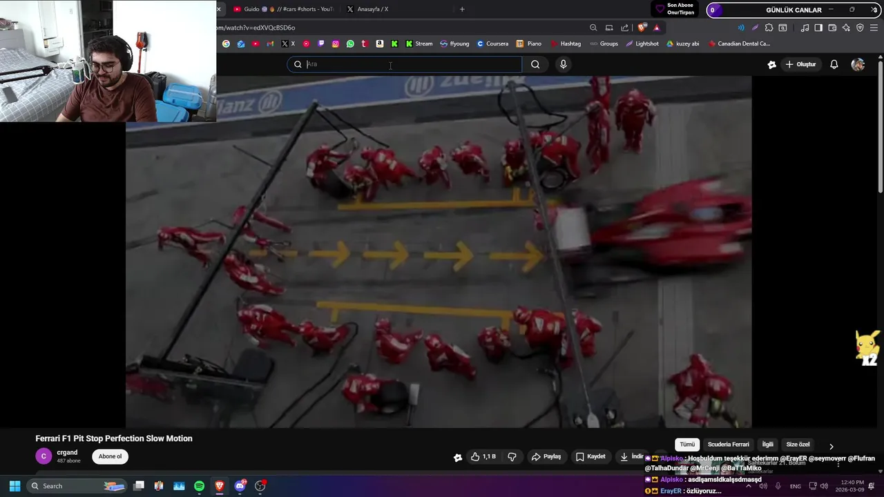Open the Oluştur create menu
Screen dimensions: 884x497
800,64
